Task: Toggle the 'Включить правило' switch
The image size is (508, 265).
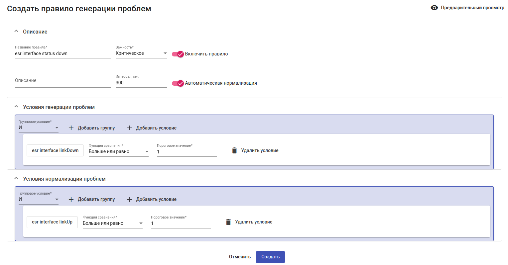Action: pos(178,54)
